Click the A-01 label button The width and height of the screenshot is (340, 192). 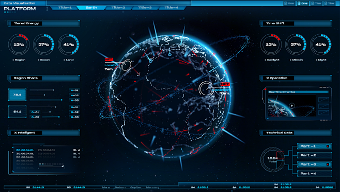pos(74,90)
